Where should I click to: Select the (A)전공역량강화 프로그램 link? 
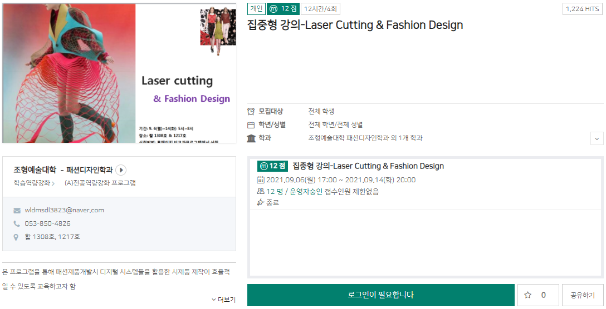pyautogui.click(x=100, y=183)
